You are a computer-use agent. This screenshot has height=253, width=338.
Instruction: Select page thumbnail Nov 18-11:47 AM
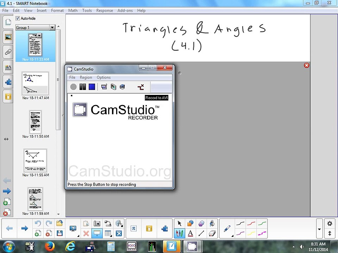[35, 84]
